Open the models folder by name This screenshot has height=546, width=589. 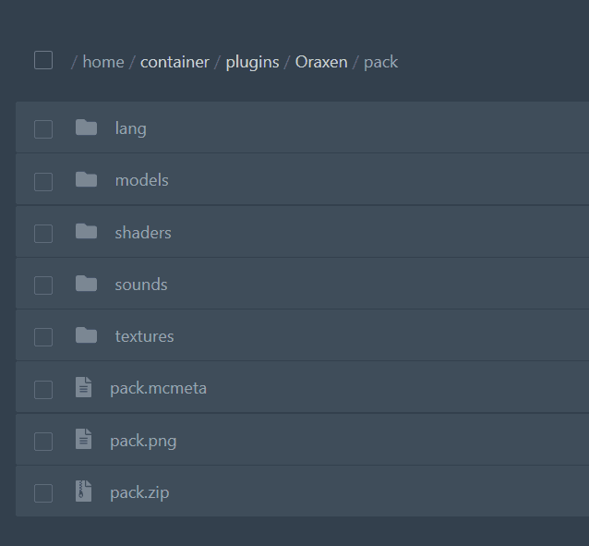(141, 180)
